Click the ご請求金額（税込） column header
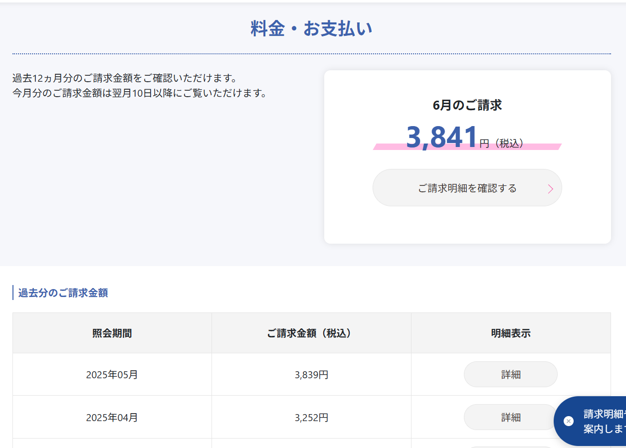The image size is (626, 448). coord(311,333)
